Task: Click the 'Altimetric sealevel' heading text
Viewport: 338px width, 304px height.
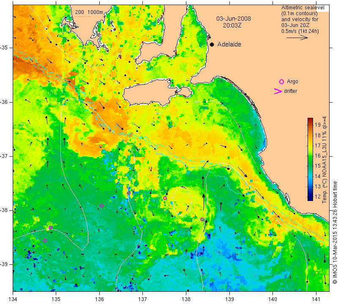Action: point(303,8)
